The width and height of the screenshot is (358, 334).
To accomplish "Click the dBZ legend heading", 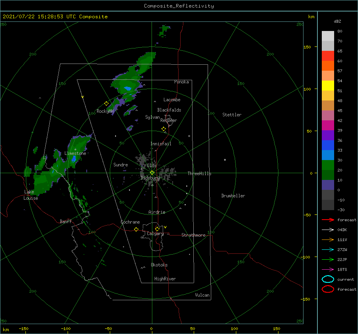I will point(337,21).
